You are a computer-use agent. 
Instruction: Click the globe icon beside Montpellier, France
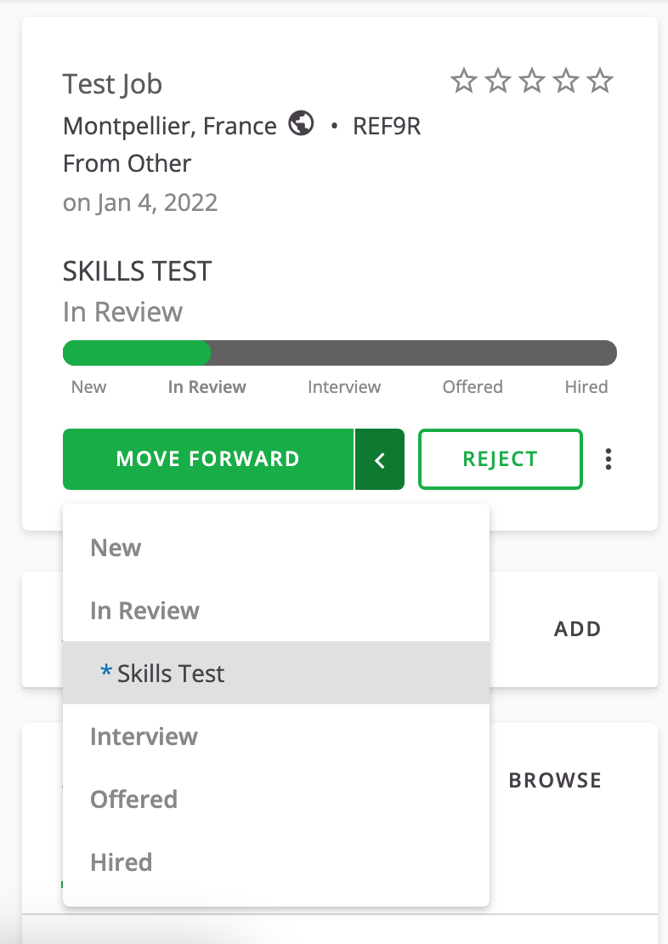(x=299, y=125)
